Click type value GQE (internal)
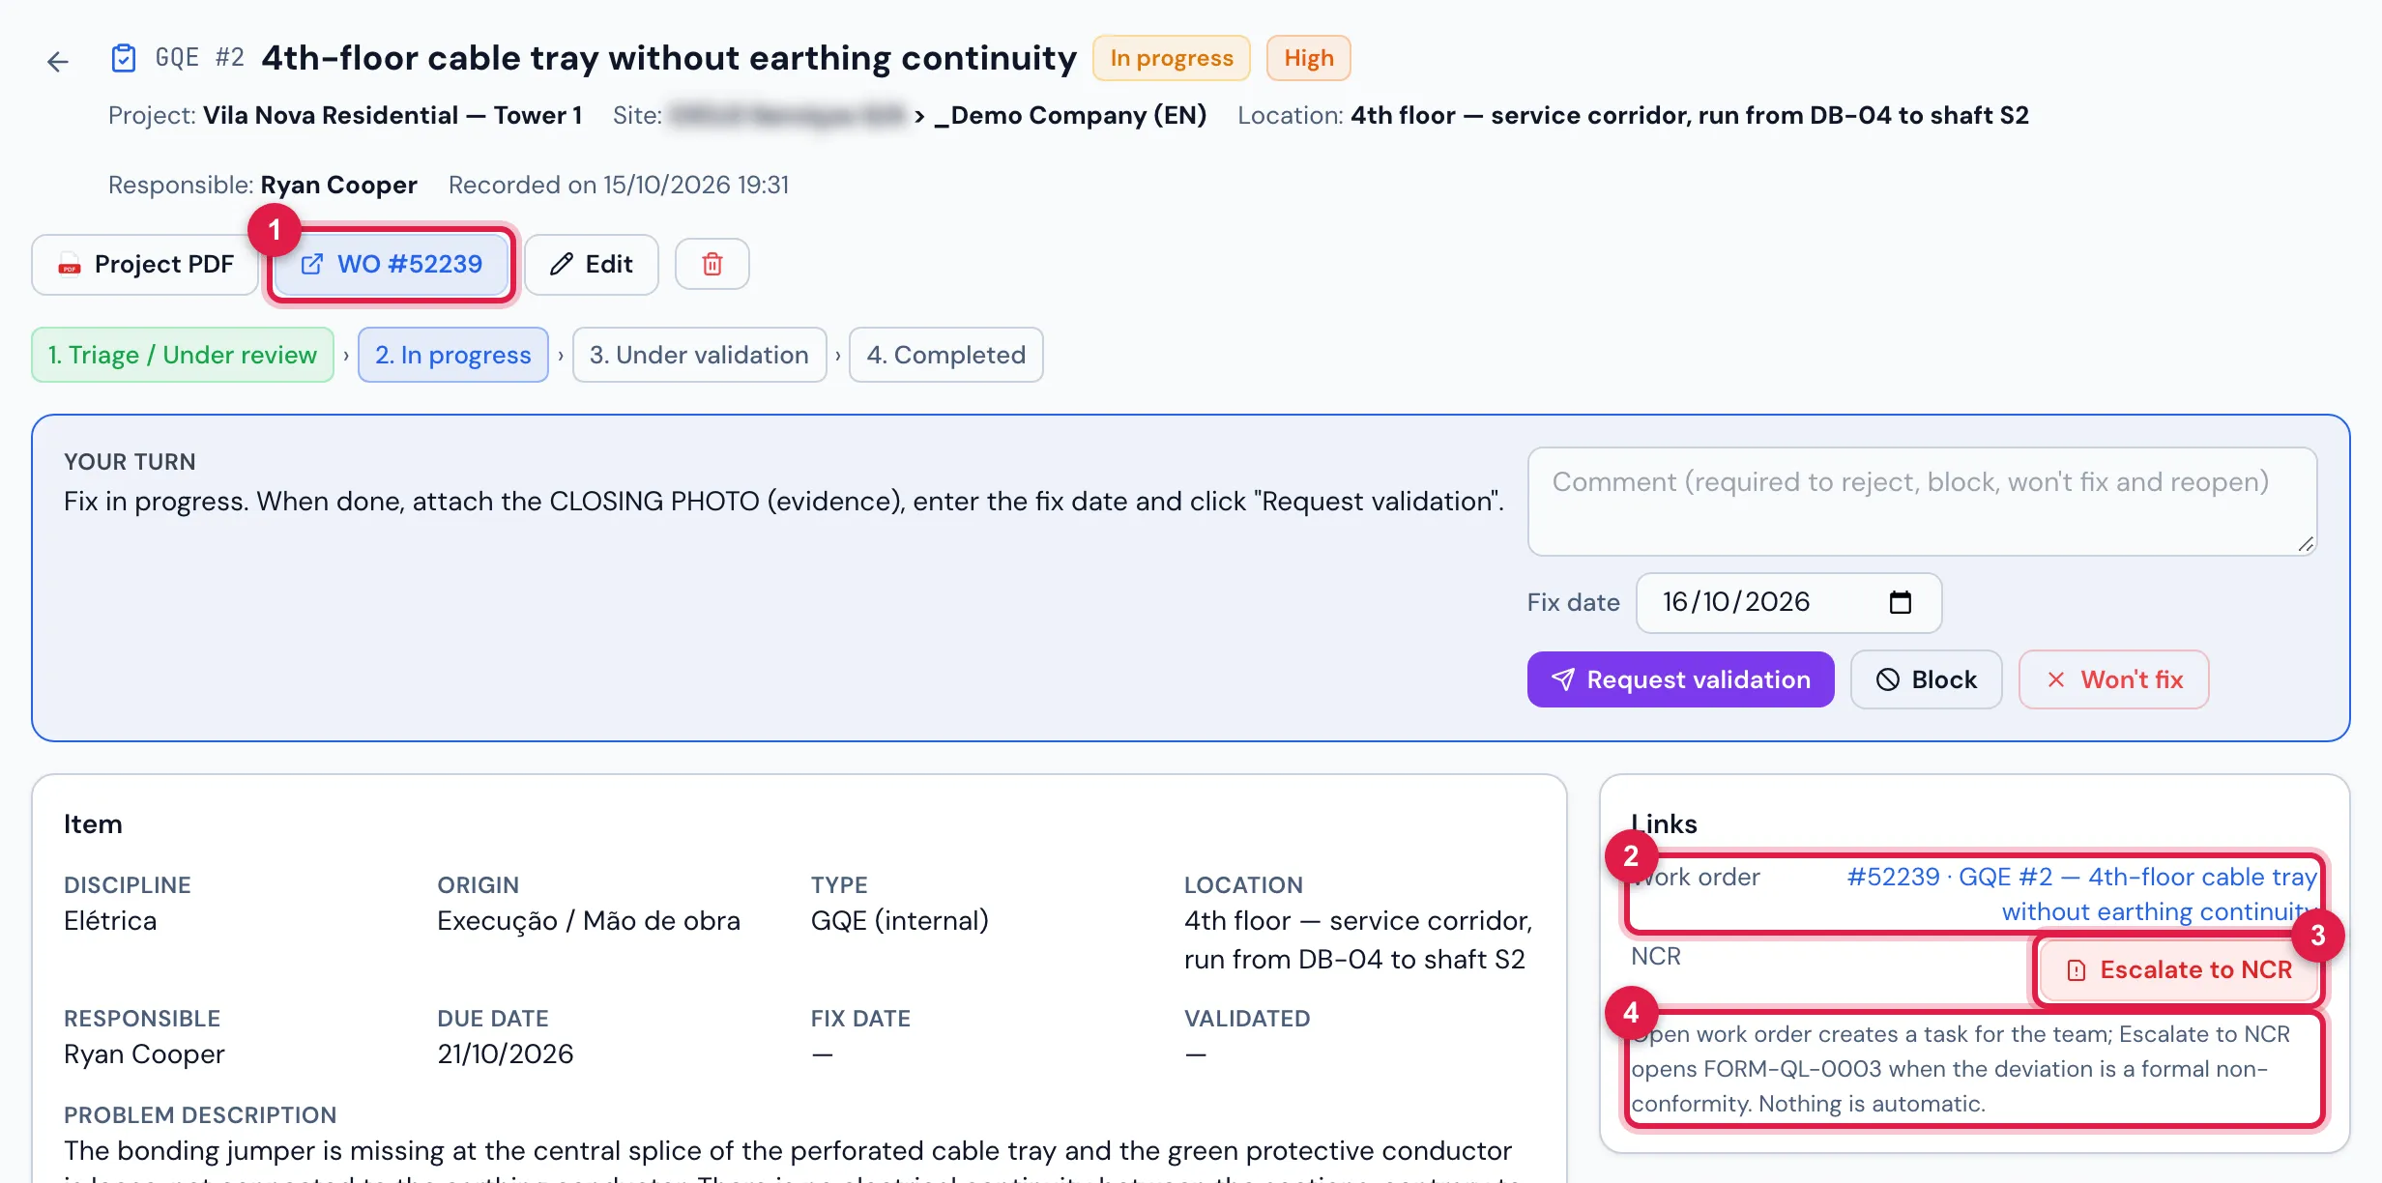 pyautogui.click(x=900, y=921)
